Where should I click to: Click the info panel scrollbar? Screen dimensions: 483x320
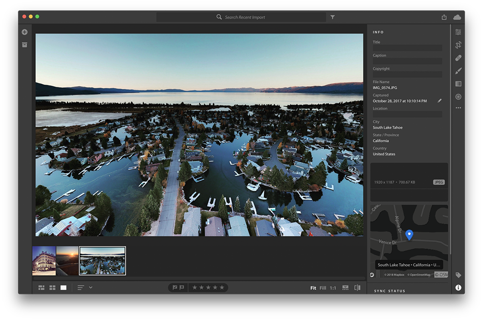coord(450,140)
